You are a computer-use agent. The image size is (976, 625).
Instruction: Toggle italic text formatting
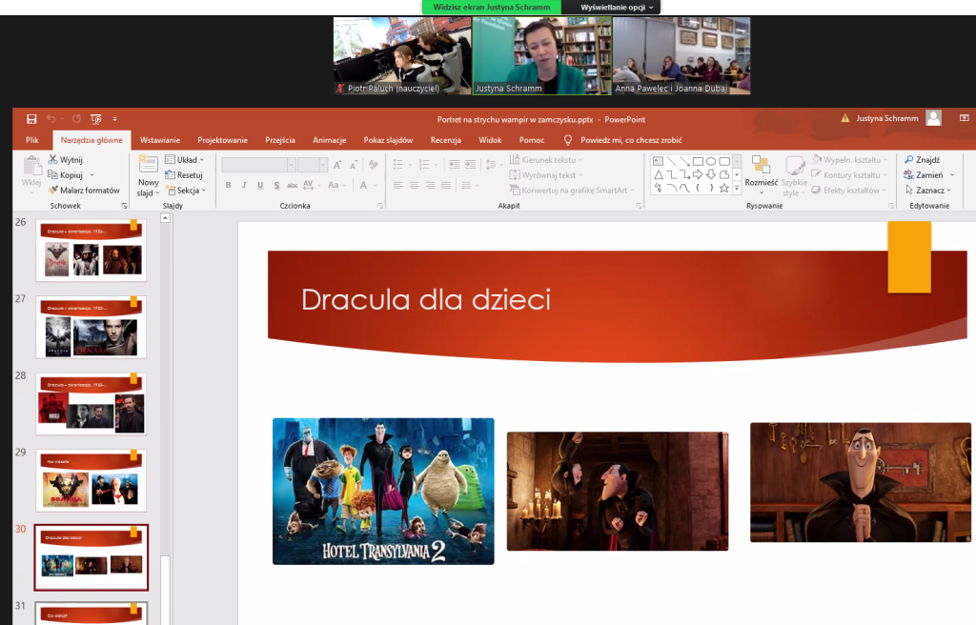[x=245, y=185]
